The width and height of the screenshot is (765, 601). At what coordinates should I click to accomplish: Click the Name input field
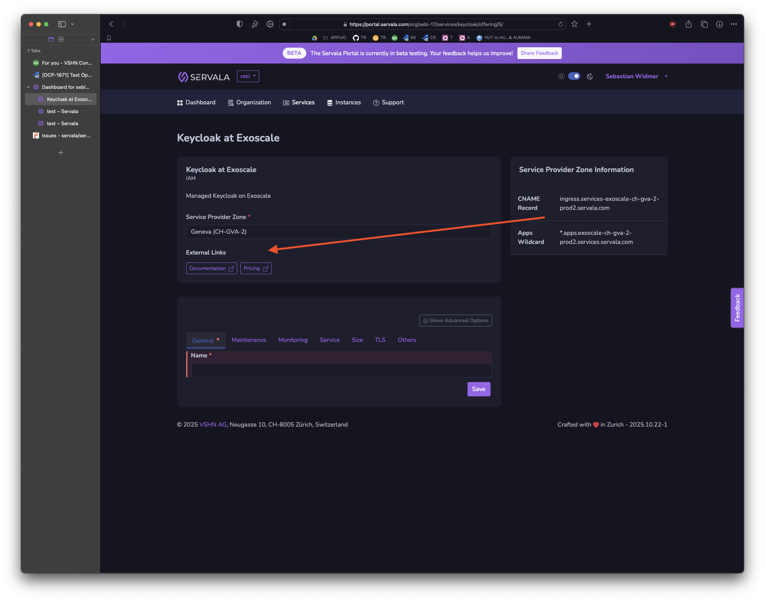coord(341,370)
